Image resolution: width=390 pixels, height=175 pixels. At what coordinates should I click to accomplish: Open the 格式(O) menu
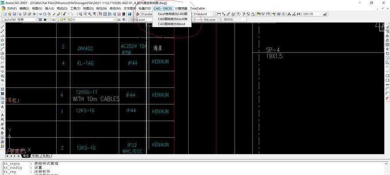(x=62, y=8)
